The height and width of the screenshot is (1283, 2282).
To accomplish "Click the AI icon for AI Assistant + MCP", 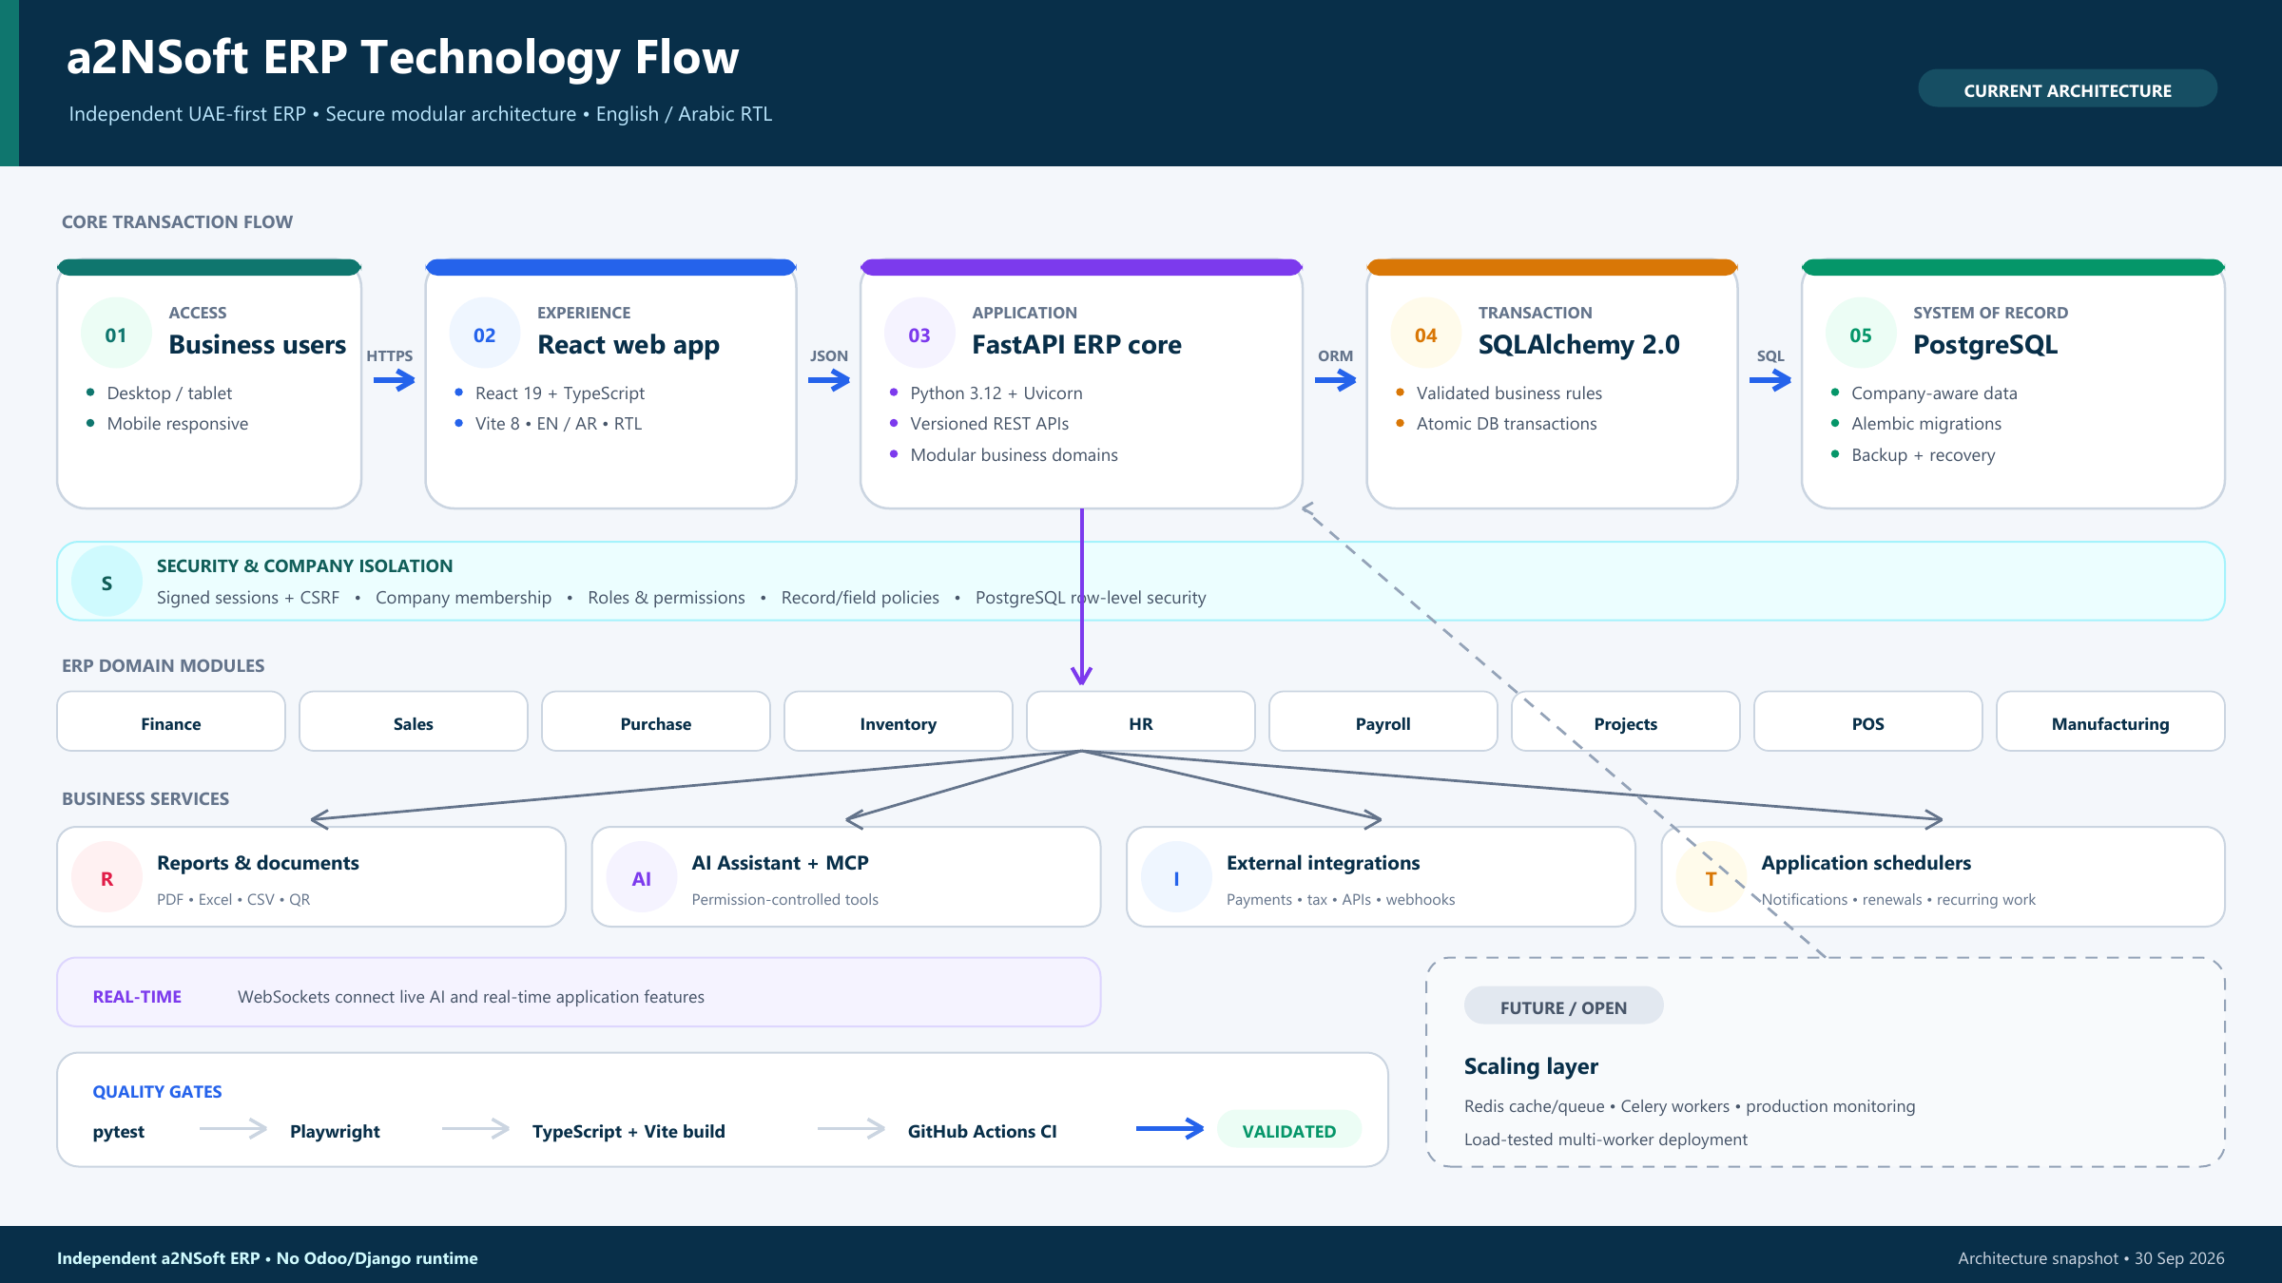I will [x=642, y=878].
